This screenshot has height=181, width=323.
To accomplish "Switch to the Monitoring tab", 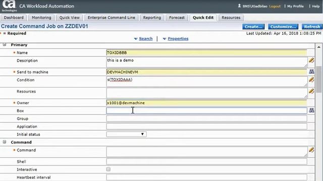I will click(41, 18).
